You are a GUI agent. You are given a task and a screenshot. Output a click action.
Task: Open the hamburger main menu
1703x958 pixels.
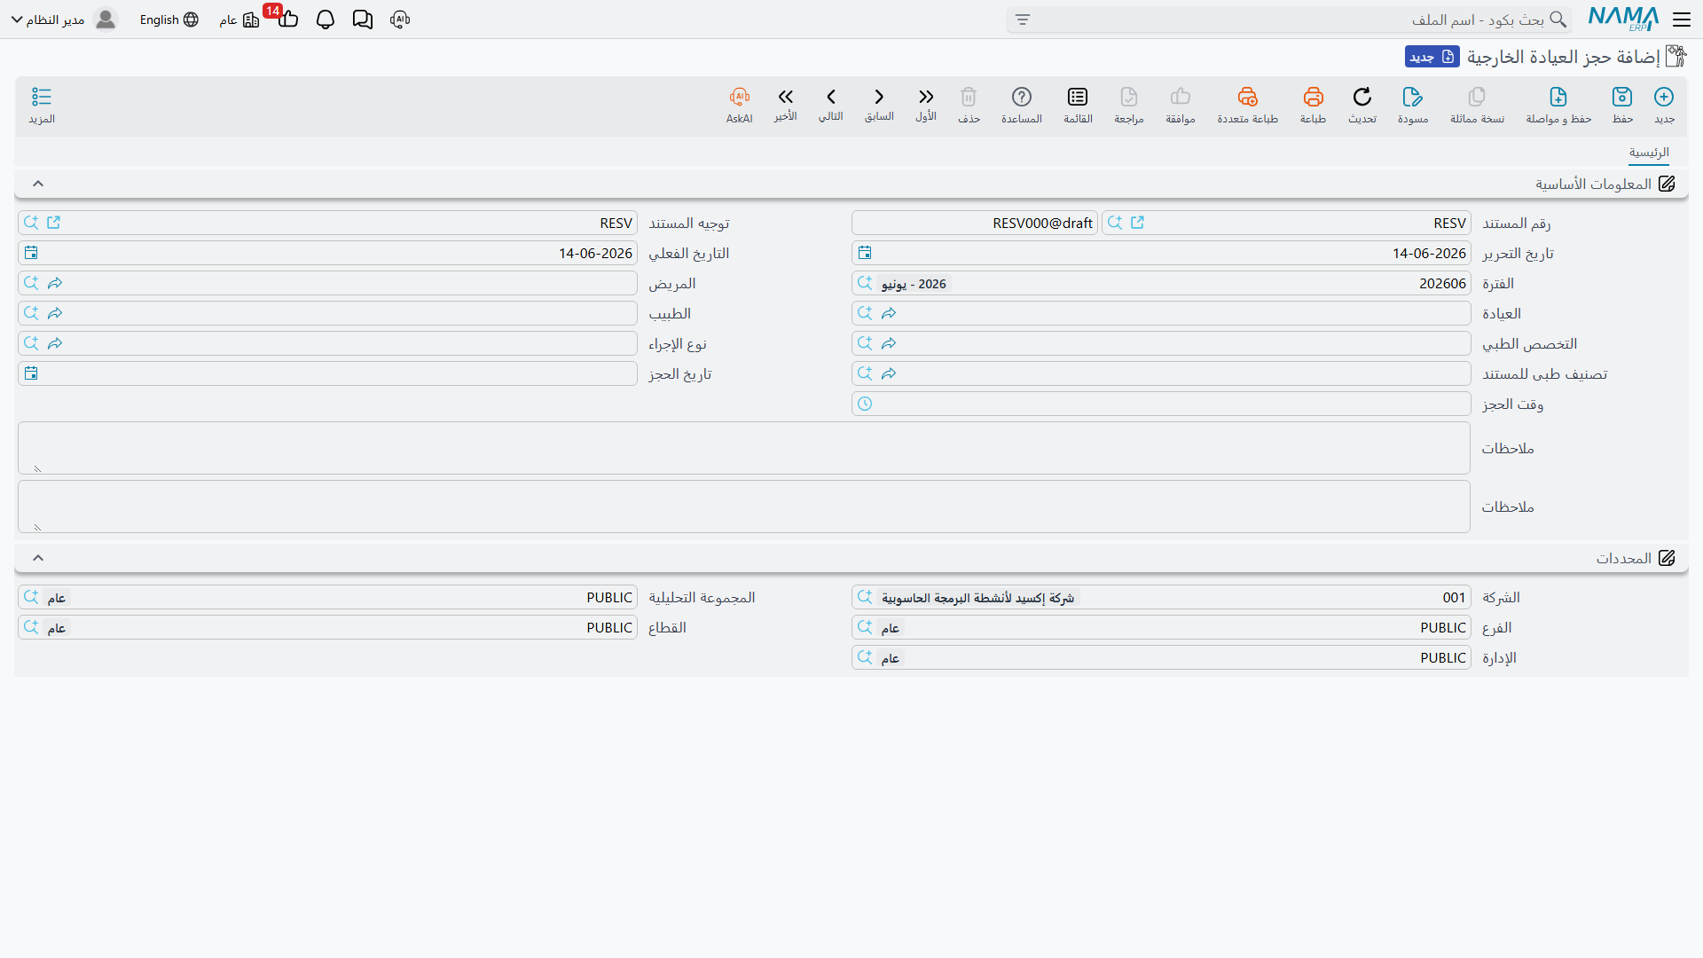(x=1682, y=20)
